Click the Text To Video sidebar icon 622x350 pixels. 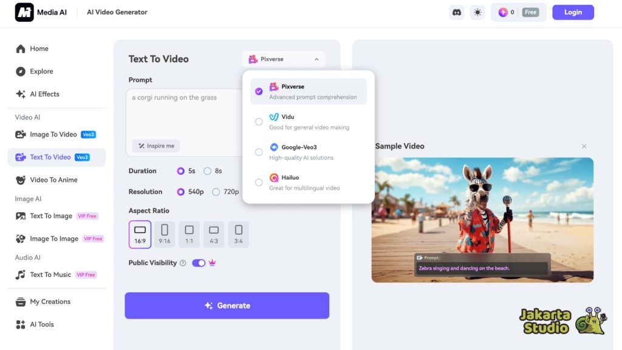[21, 157]
